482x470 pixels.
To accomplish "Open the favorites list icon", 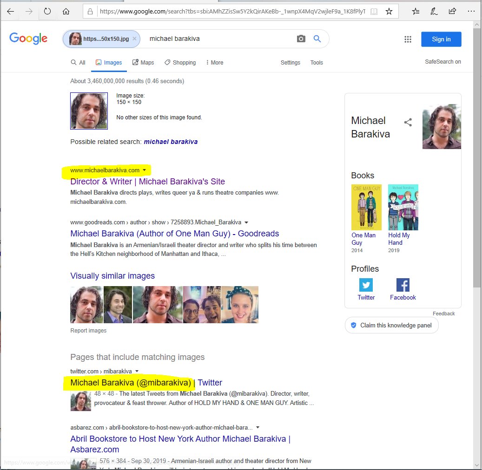I will [x=416, y=12].
